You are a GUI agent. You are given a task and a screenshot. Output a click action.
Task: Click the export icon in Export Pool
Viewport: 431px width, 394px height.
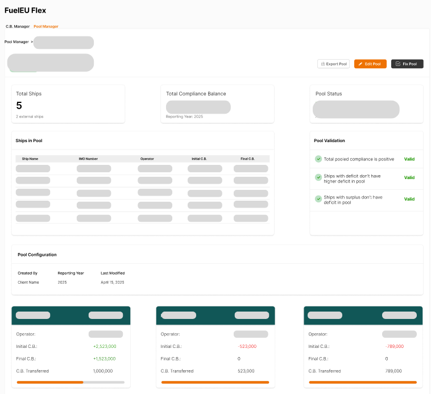[323, 64]
